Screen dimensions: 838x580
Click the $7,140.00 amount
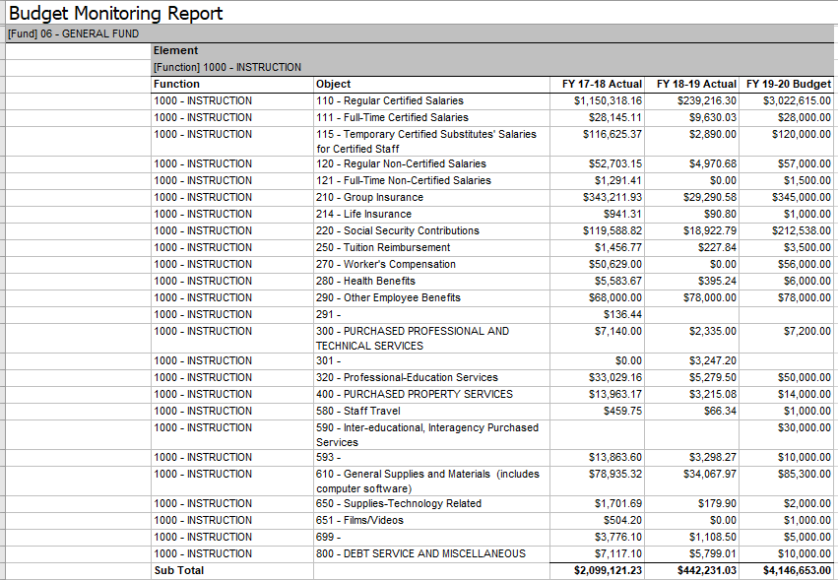coord(618,332)
